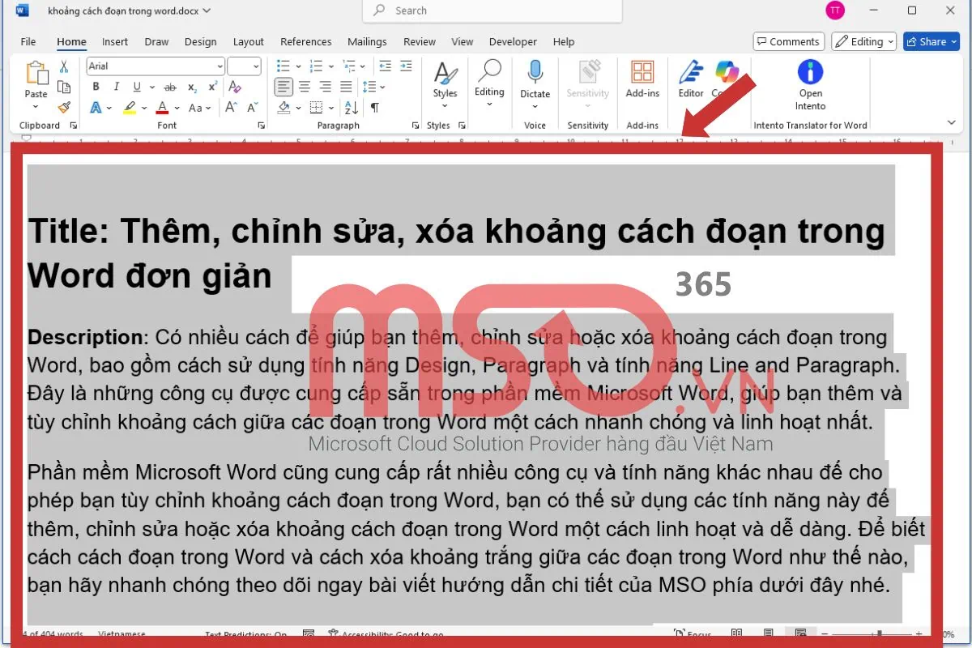Screen dimensions: 972x648
Task: Toggle Bold formatting
Action: (x=96, y=87)
